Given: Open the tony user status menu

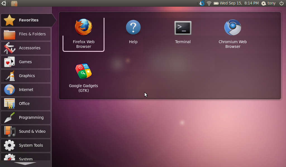Looking at the screenshot, I should [268, 3].
